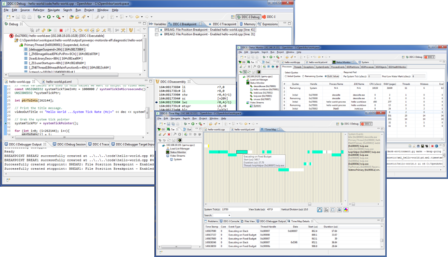The height and width of the screenshot is (257, 448).
Task: Open the Debug view menu triangle
Action: [144, 30]
